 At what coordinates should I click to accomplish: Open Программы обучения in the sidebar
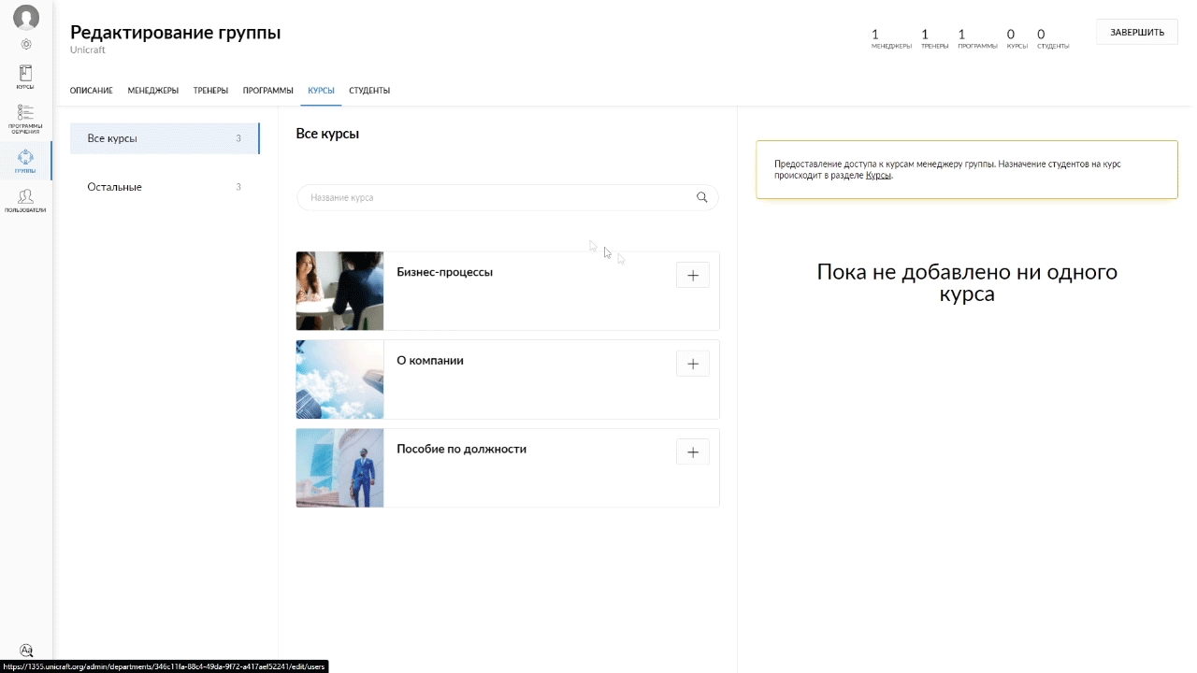(25, 119)
